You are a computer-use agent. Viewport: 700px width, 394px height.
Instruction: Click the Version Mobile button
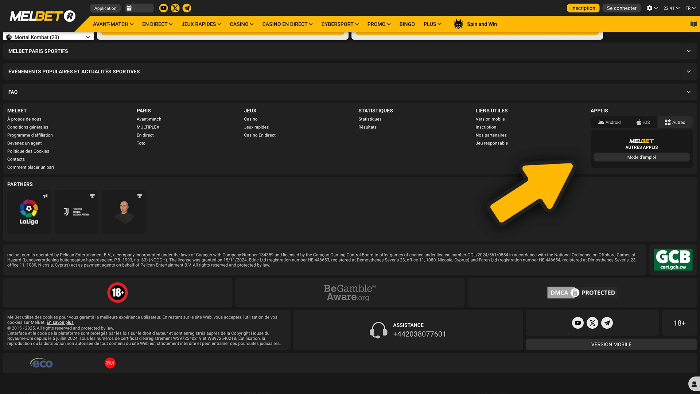tap(611, 344)
